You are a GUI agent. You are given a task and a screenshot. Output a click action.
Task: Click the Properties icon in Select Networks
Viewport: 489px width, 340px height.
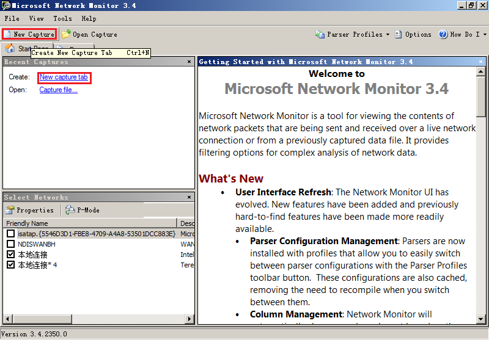point(10,210)
